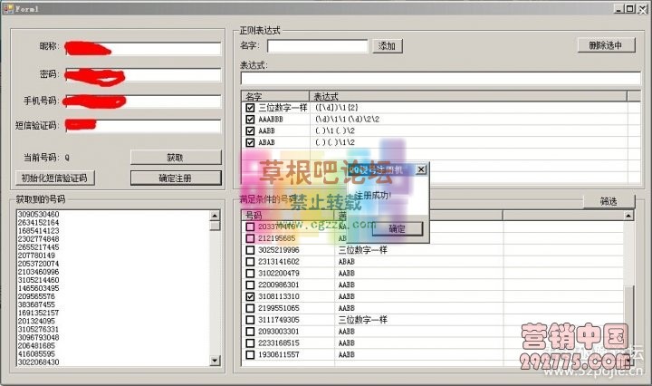This screenshot has height=386, width=652.
Task: Click the (\d)\1\1(\d)\2\2 expression cell
Action: point(347,120)
